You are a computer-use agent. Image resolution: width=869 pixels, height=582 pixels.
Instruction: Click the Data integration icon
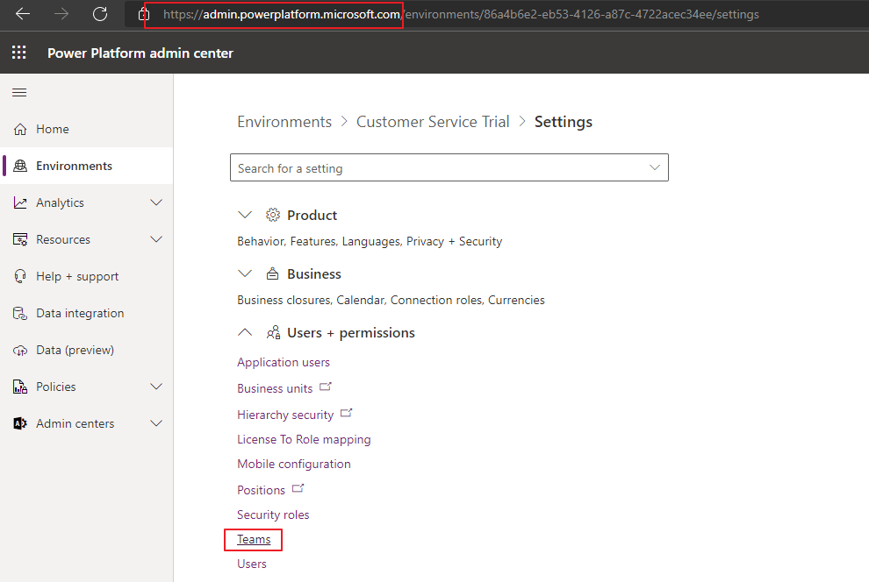pos(20,313)
